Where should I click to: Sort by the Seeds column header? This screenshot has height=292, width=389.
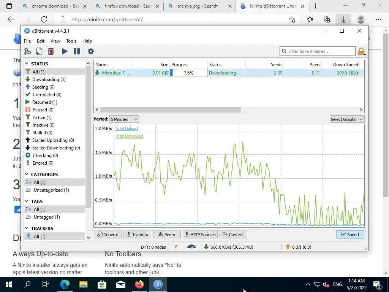tap(264, 65)
